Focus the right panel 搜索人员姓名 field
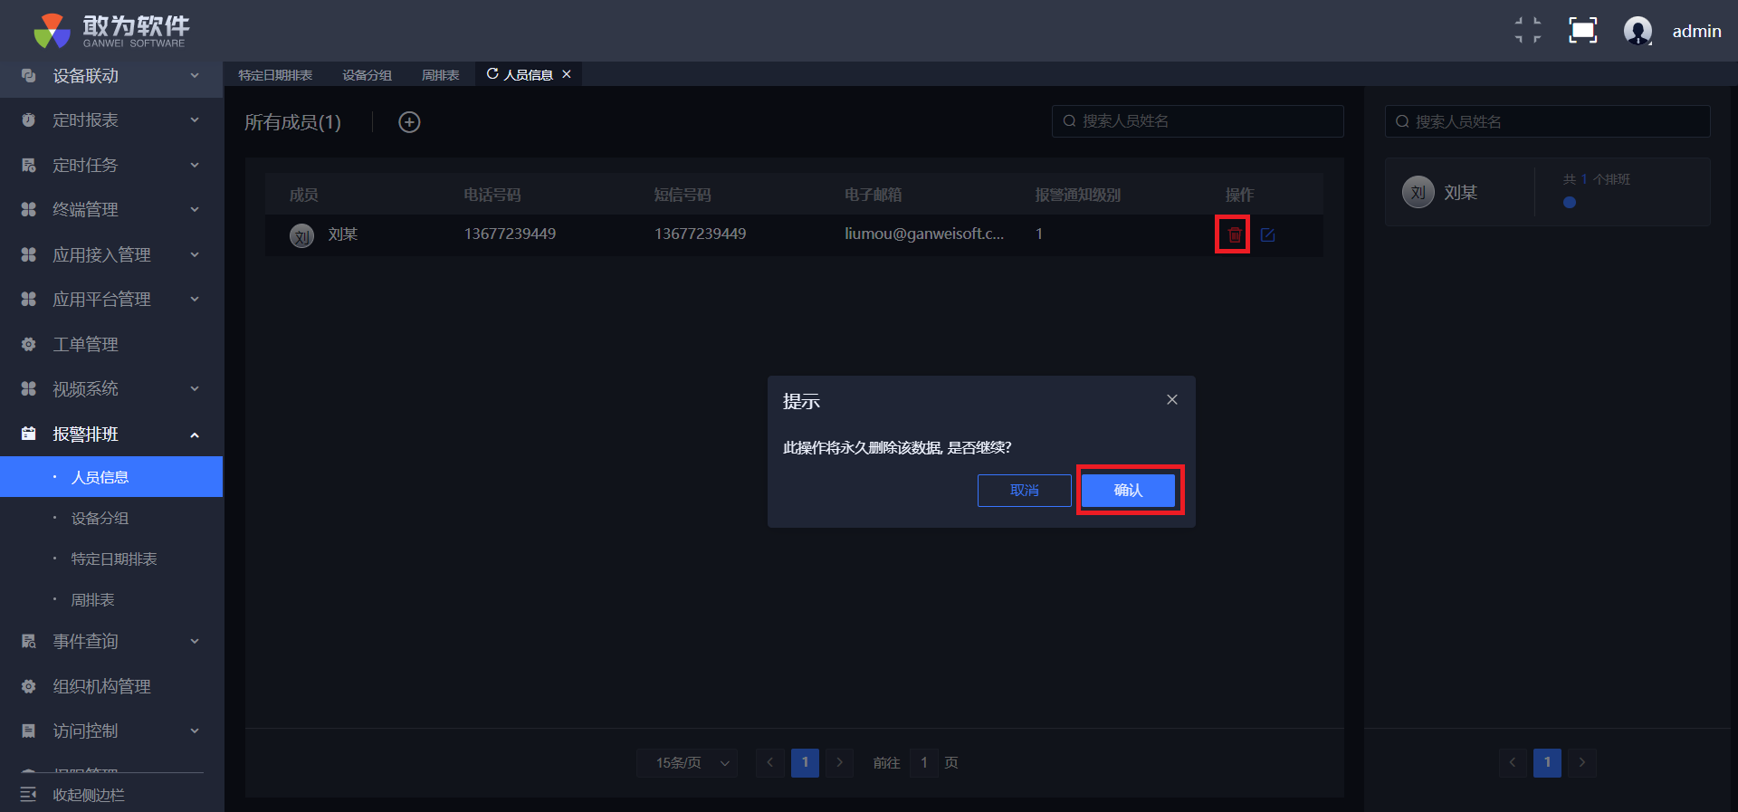The height and width of the screenshot is (812, 1738). (x=1547, y=121)
